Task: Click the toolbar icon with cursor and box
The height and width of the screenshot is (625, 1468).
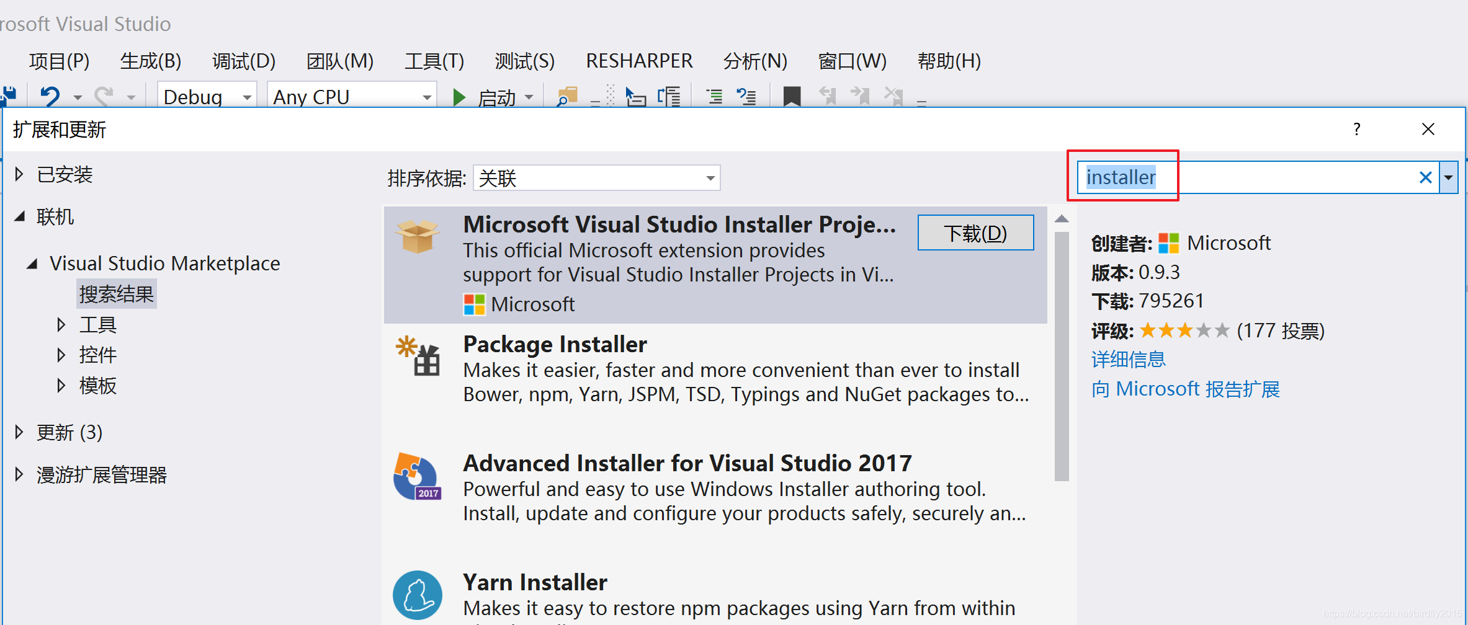Action: pos(635,97)
